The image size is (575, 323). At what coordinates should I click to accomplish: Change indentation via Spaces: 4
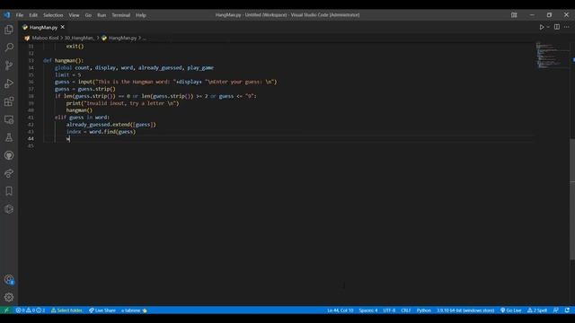[x=368, y=310]
